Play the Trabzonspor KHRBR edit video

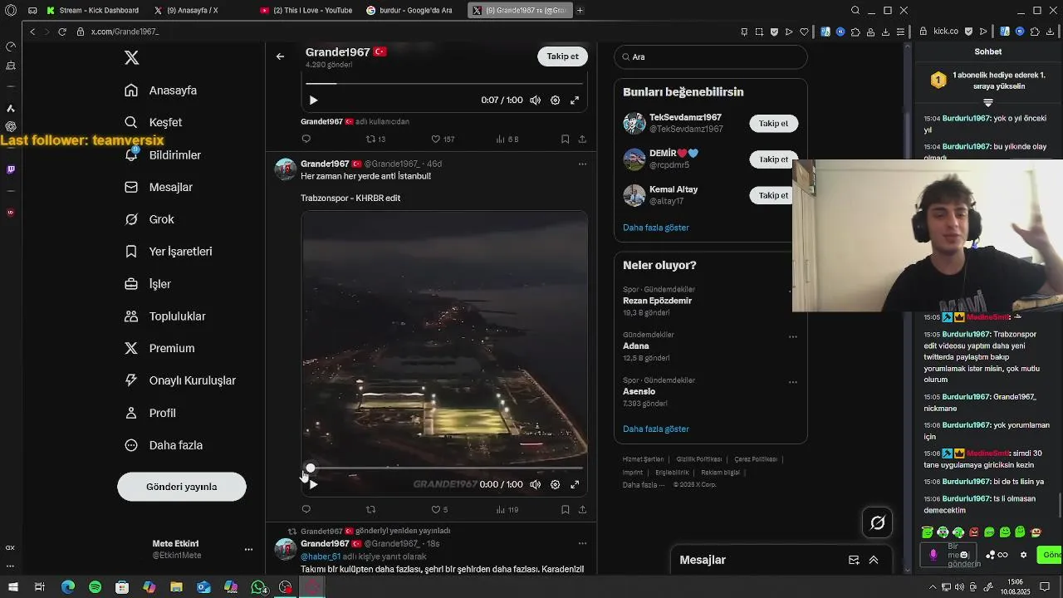(x=313, y=484)
